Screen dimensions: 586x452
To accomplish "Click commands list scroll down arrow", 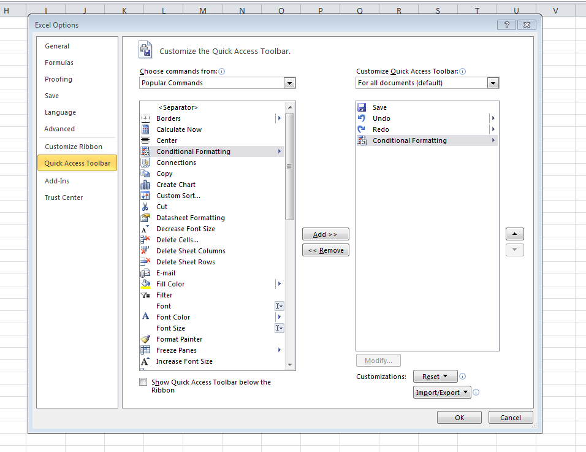I will [x=290, y=365].
